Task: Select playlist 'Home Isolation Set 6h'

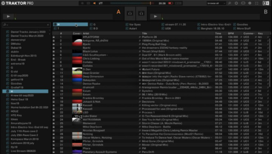Action: pyautogui.click(x=29, y=107)
